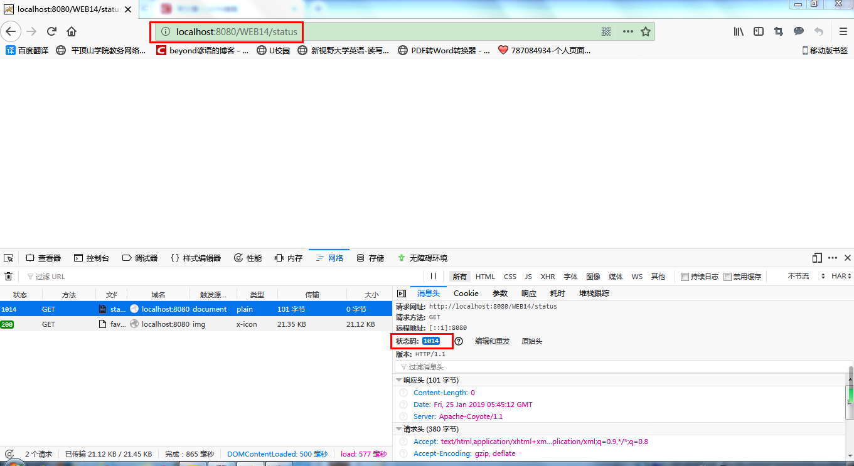This screenshot has height=466, width=854.
Task: Filter requests by XHR type
Action: (x=548, y=277)
